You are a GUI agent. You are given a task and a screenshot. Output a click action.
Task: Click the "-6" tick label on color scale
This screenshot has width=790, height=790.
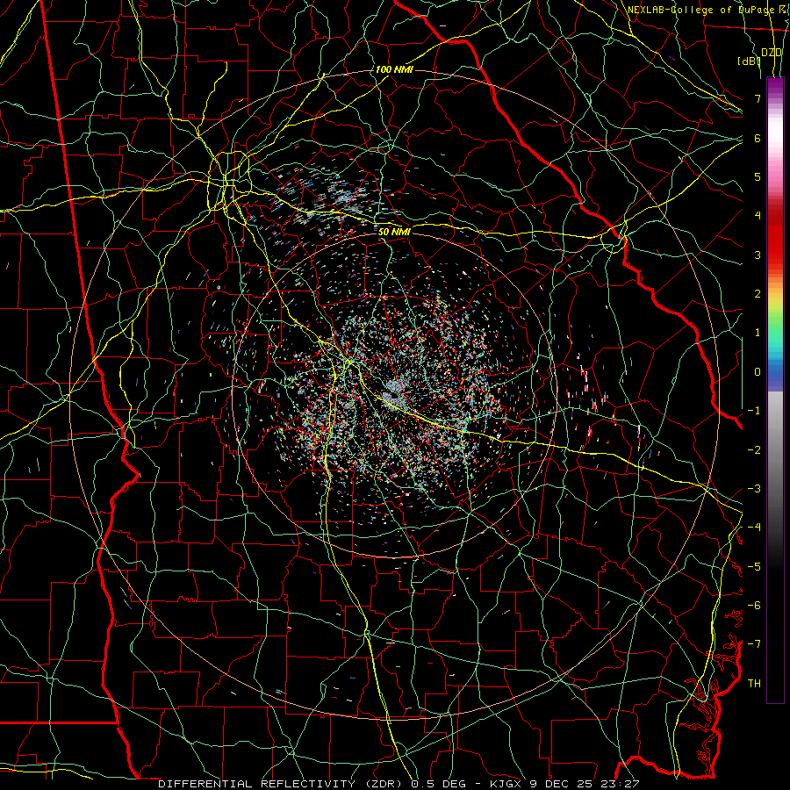click(754, 606)
